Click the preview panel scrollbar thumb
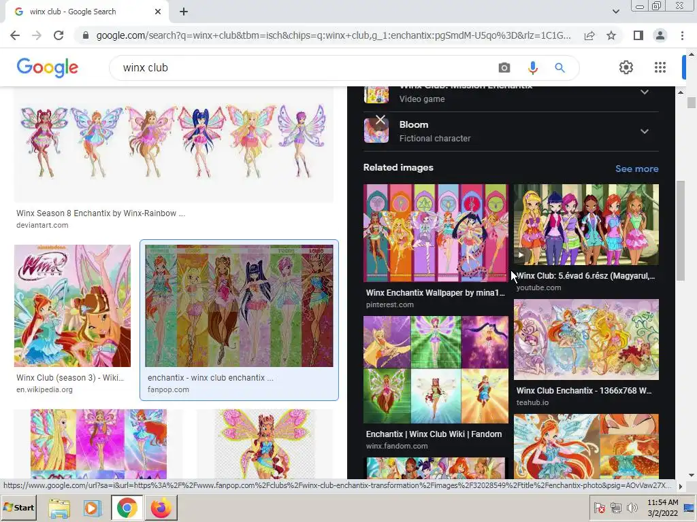 [680, 230]
